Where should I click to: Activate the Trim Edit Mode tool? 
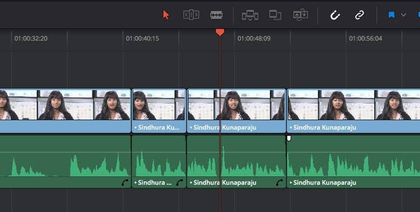(191, 14)
